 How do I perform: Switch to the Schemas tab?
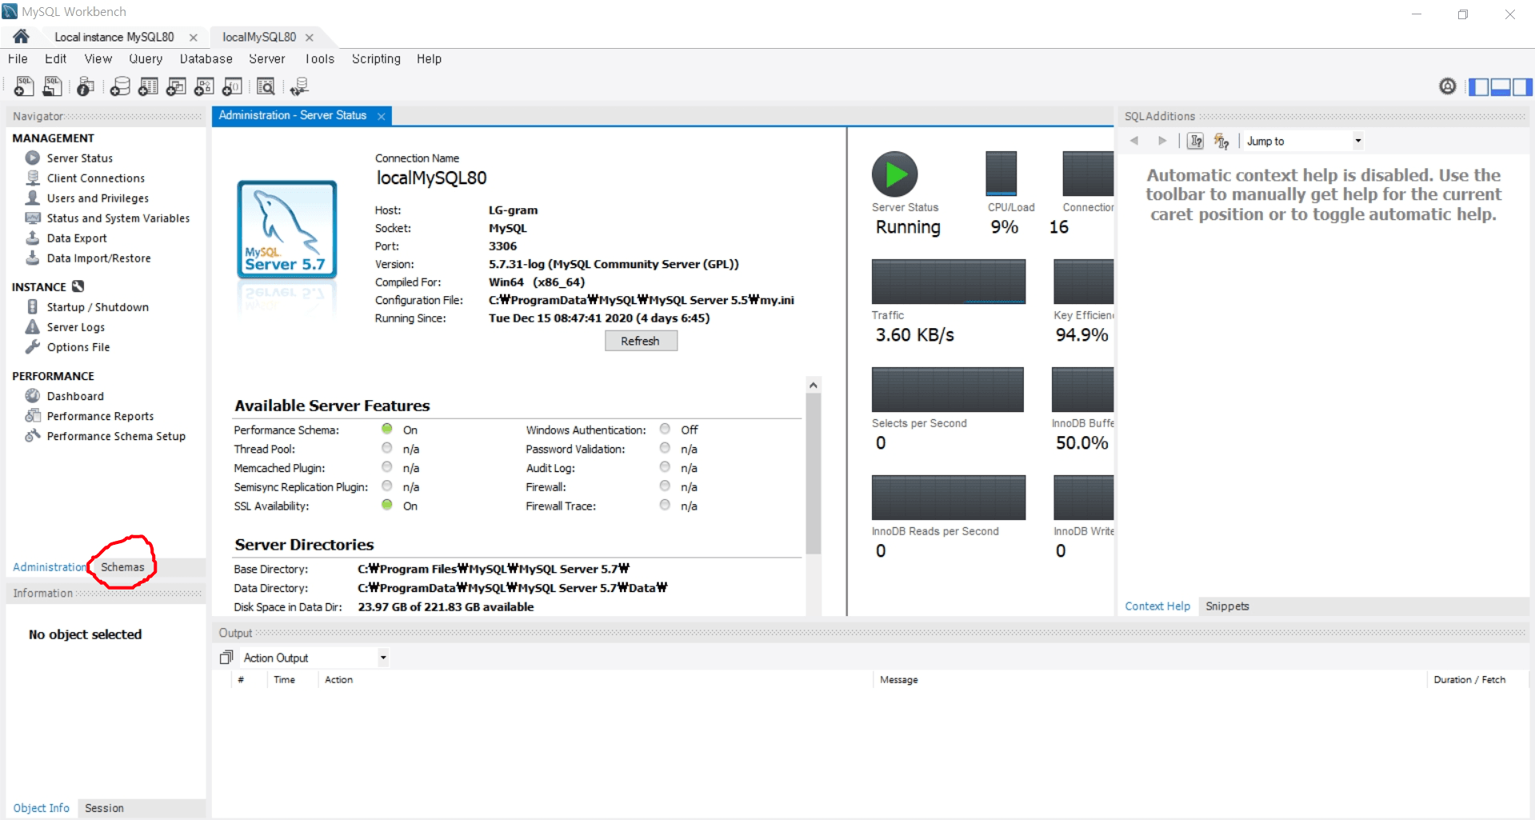pos(122,567)
